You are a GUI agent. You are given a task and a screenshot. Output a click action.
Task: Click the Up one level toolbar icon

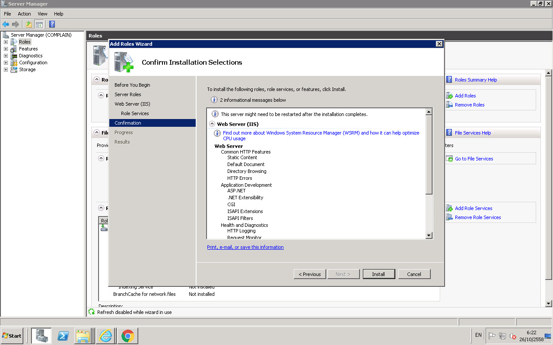(29, 24)
